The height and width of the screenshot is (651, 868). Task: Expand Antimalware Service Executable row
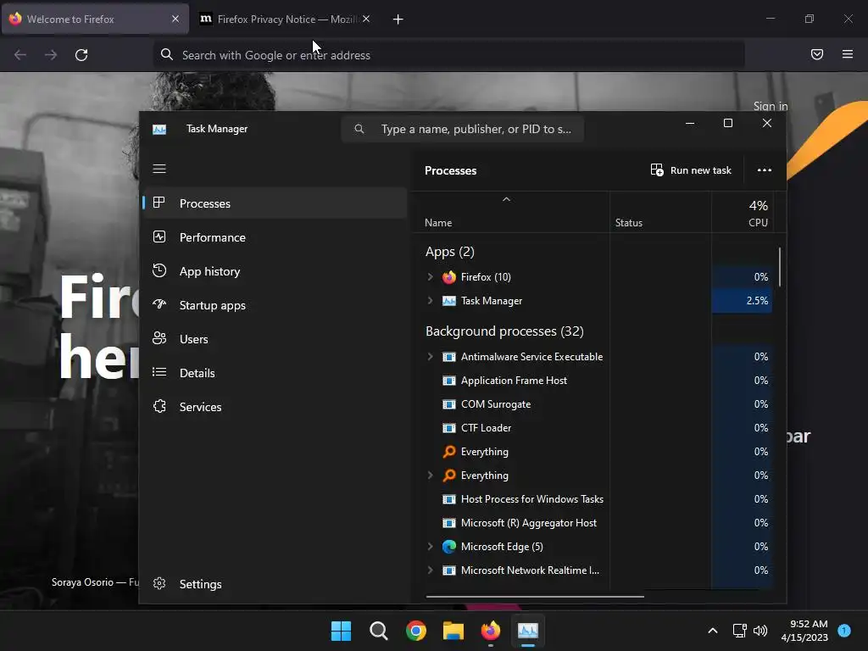tap(430, 357)
